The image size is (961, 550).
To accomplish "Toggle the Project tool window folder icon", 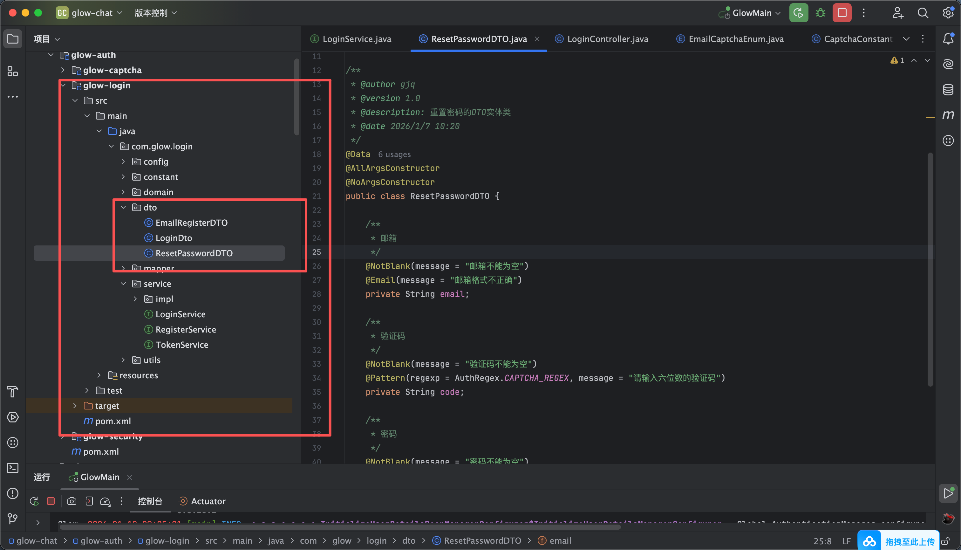I will pos(13,38).
